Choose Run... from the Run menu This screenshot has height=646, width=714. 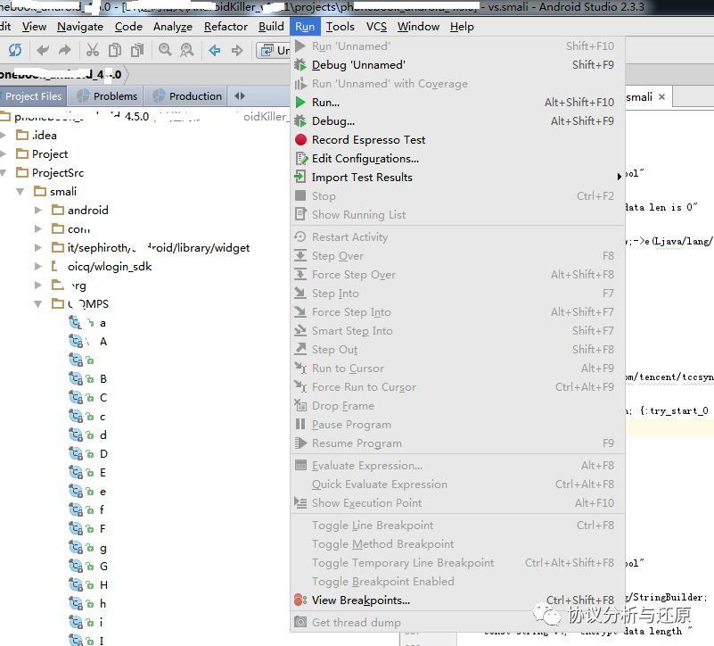457,102
